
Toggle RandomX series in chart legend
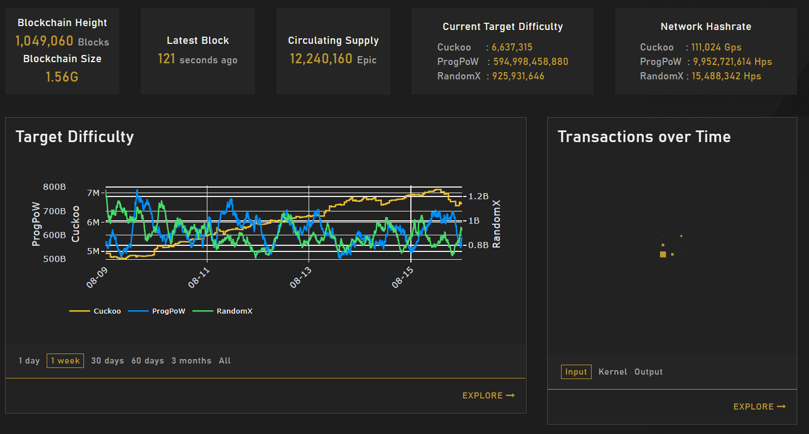[222, 311]
